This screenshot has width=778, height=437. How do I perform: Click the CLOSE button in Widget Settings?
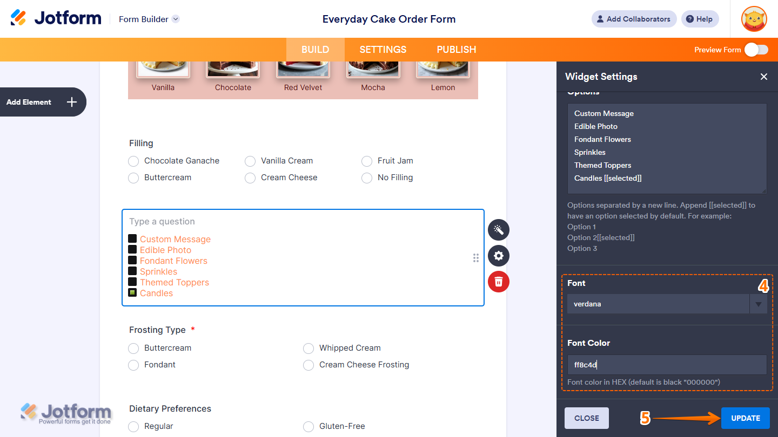coord(586,418)
